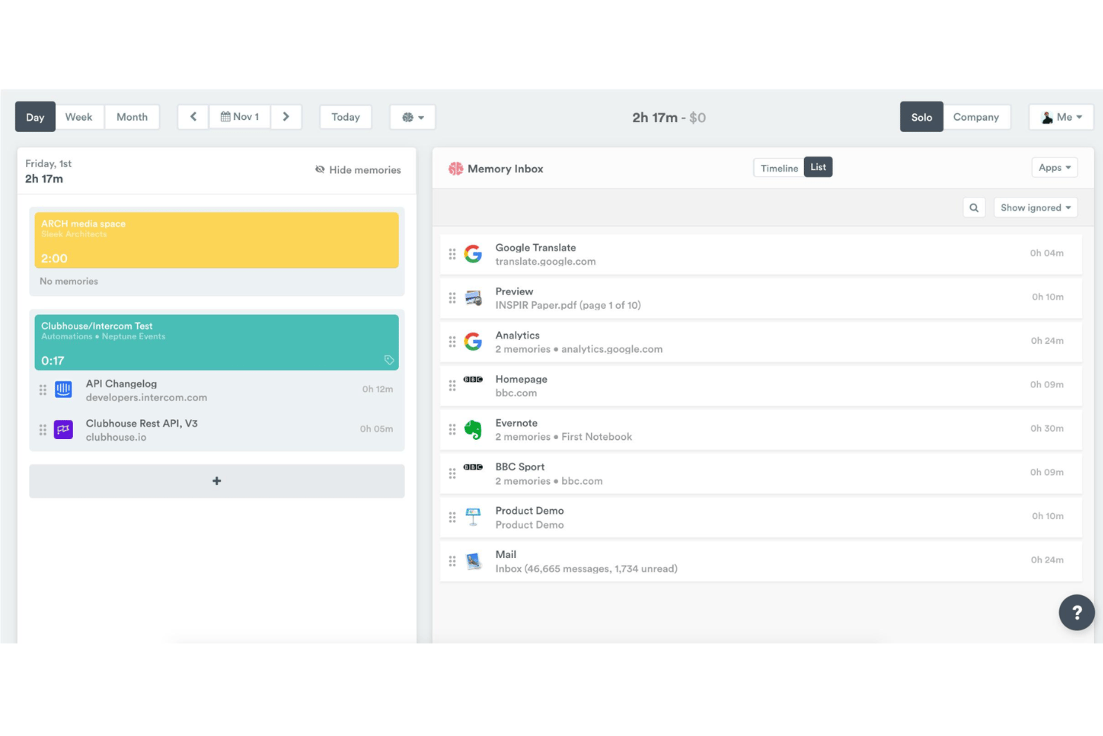Select clubhouse.io memory text

(116, 438)
